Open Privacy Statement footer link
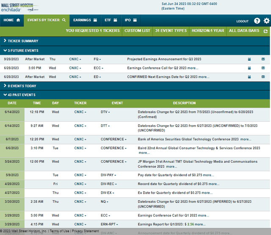Screen dimensions: 271x235 86,231
